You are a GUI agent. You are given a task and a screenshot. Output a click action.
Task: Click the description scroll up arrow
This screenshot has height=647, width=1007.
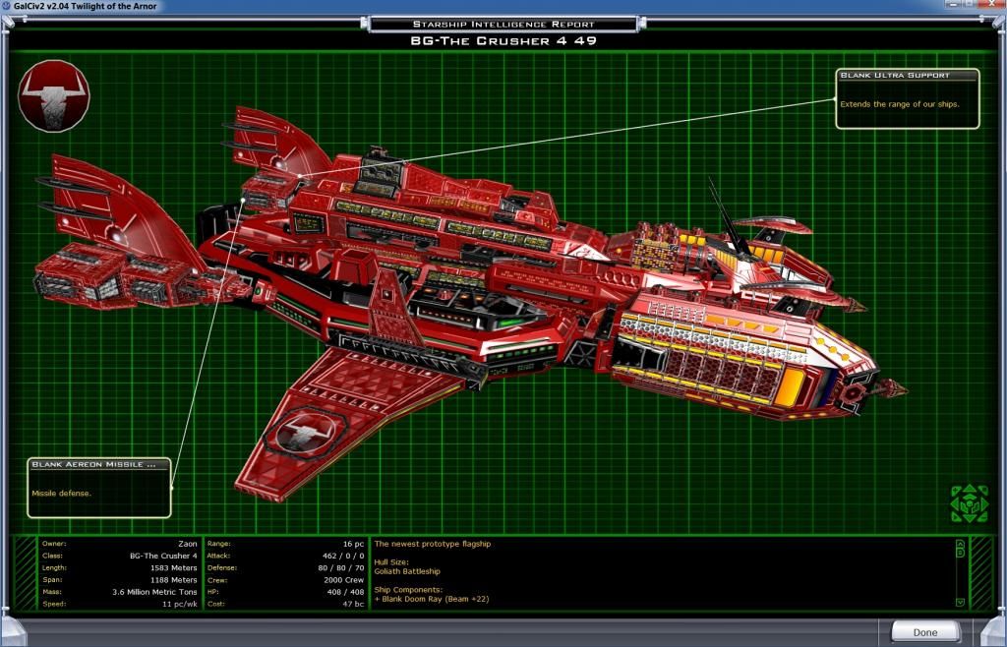[x=960, y=544]
